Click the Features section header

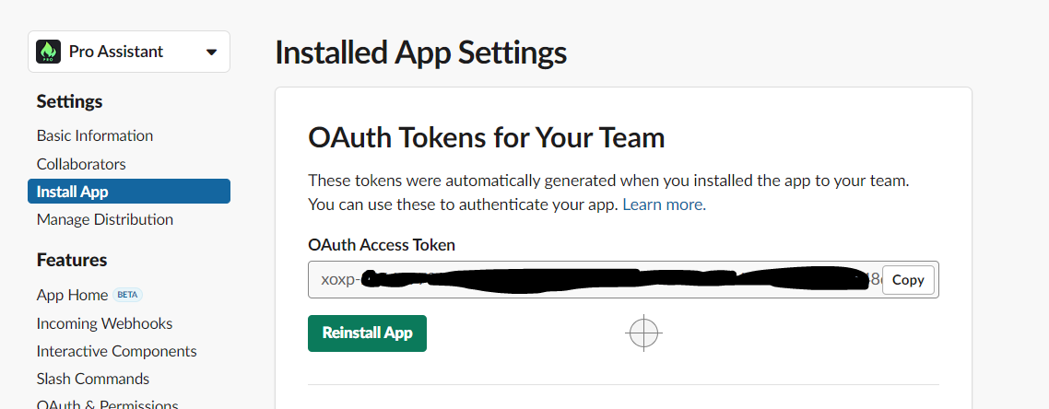click(72, 260)
